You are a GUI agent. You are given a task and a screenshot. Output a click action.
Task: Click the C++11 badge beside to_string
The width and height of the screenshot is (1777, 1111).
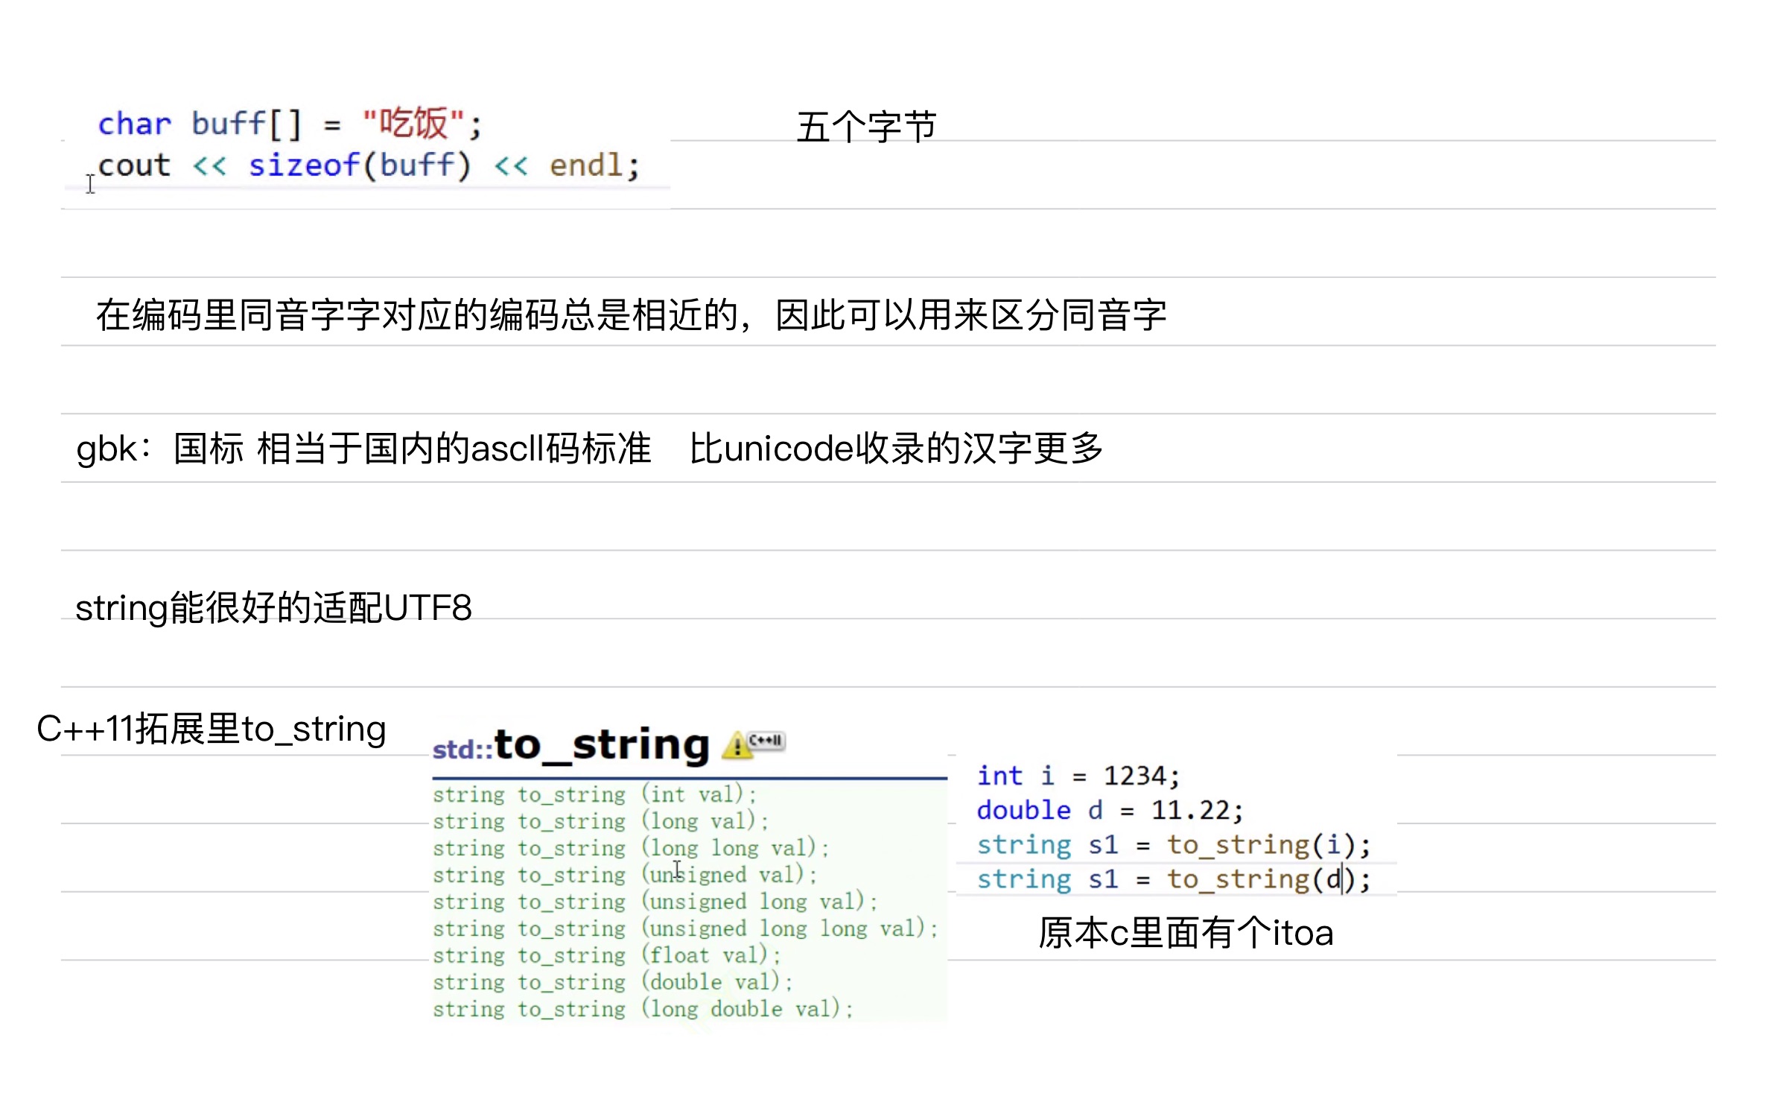pyautogui.click(x=766, y=741)
